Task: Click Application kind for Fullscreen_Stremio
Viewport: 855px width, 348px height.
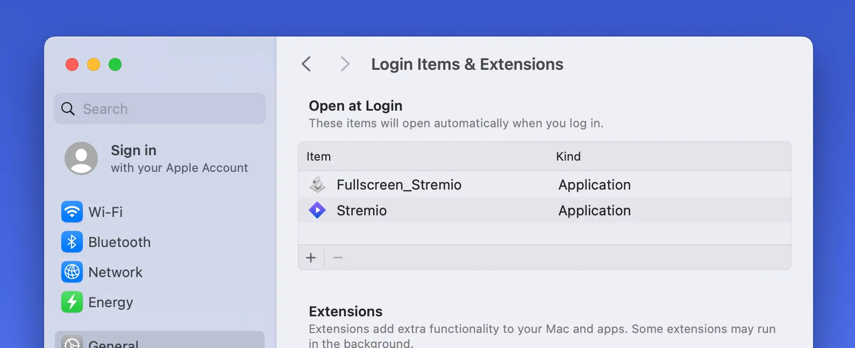Action: (594, 185)
